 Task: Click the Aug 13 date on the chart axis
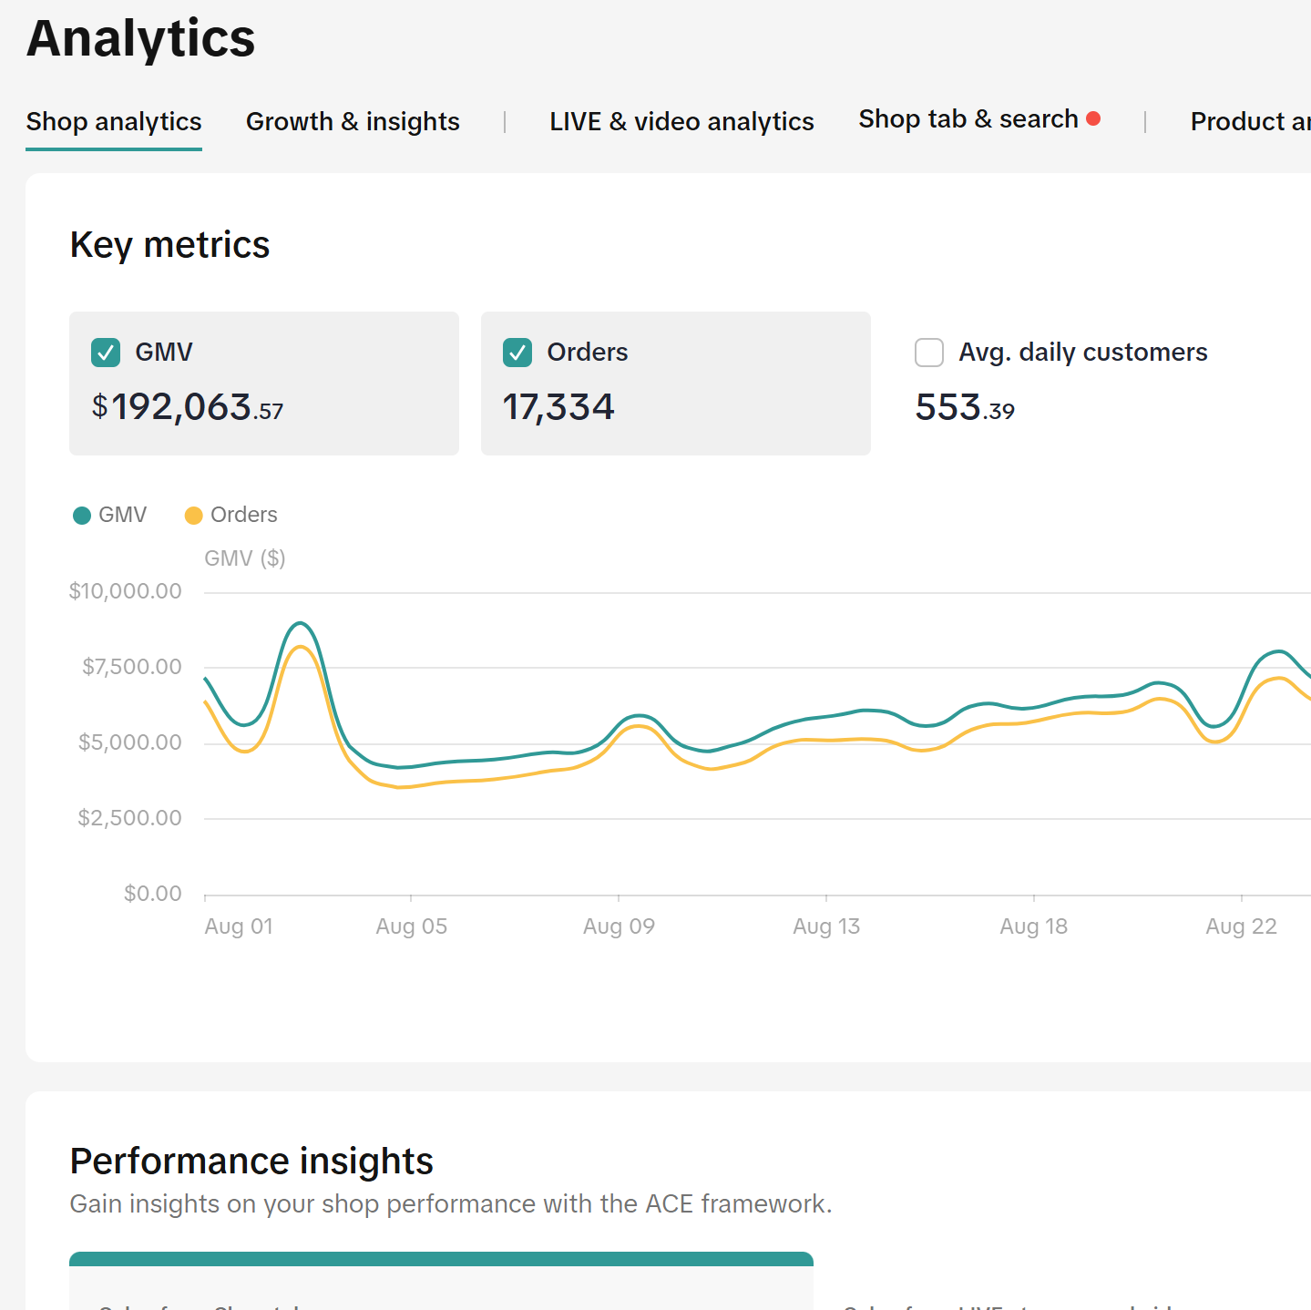pos(825,926)
